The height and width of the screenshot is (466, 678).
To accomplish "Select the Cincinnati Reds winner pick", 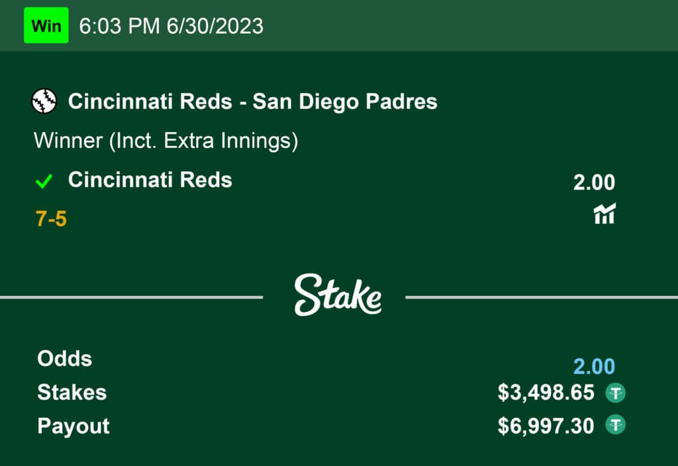I will [x=150, y=180].
